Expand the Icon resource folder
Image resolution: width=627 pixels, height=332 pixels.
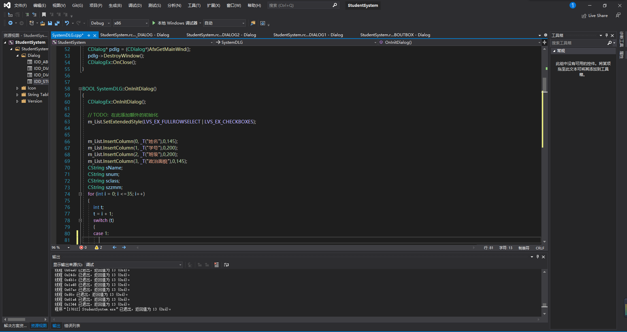point(17,88)
